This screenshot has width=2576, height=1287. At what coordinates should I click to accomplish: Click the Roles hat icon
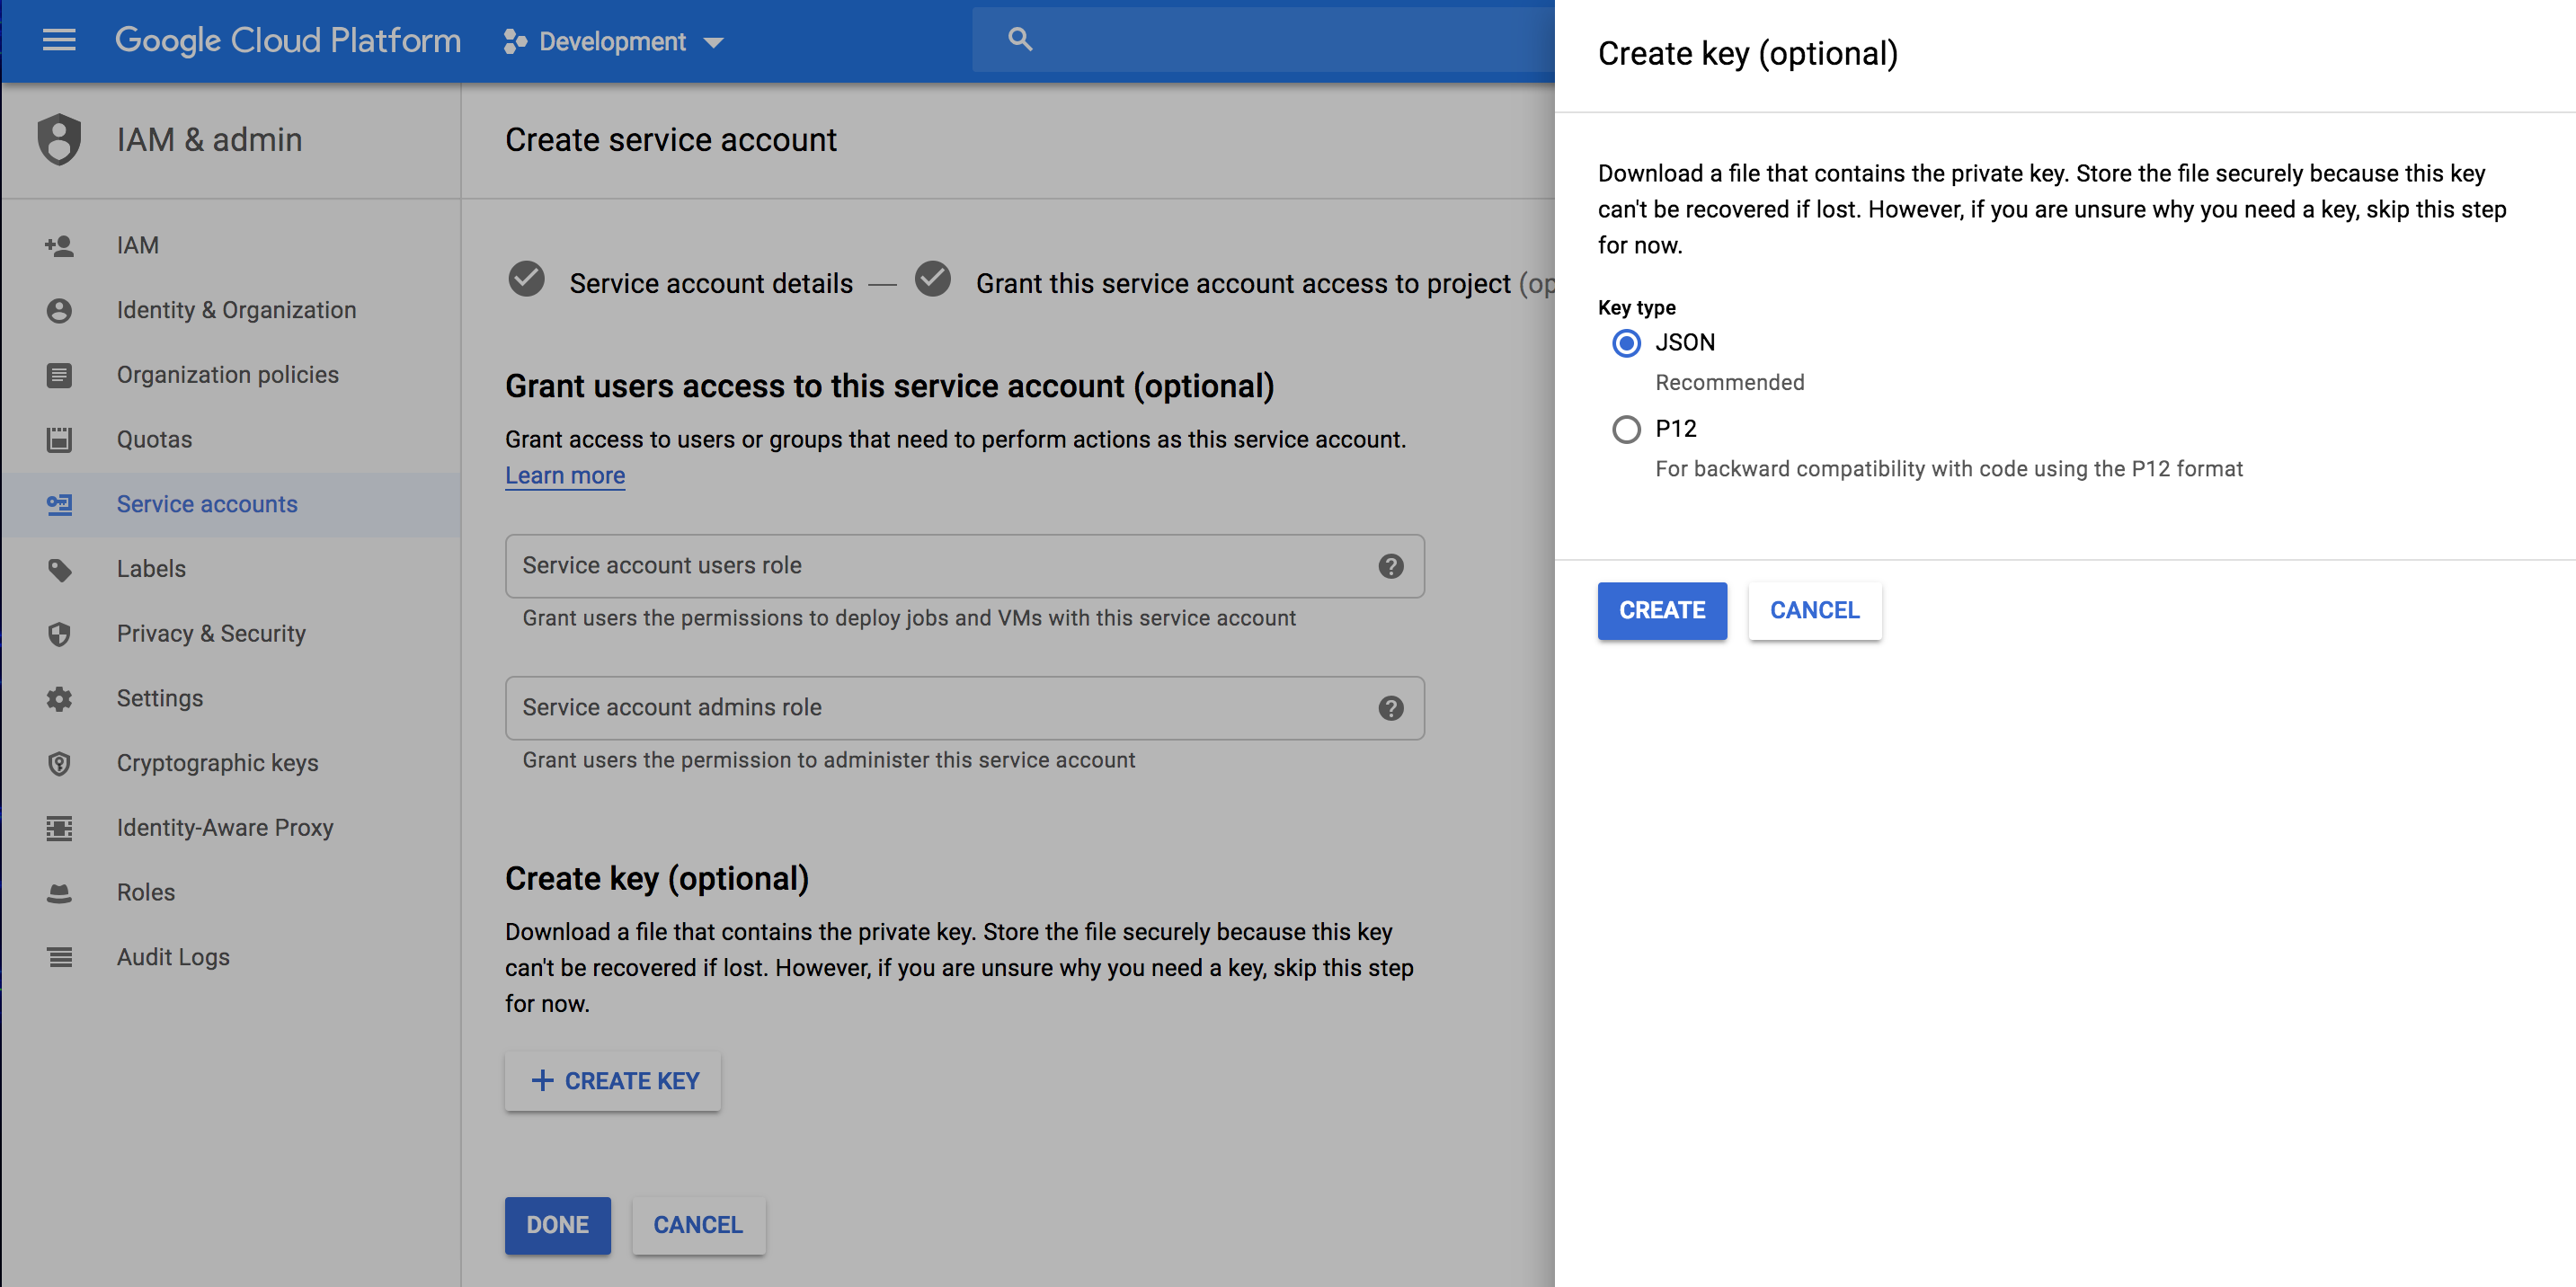tap(59, 892)
